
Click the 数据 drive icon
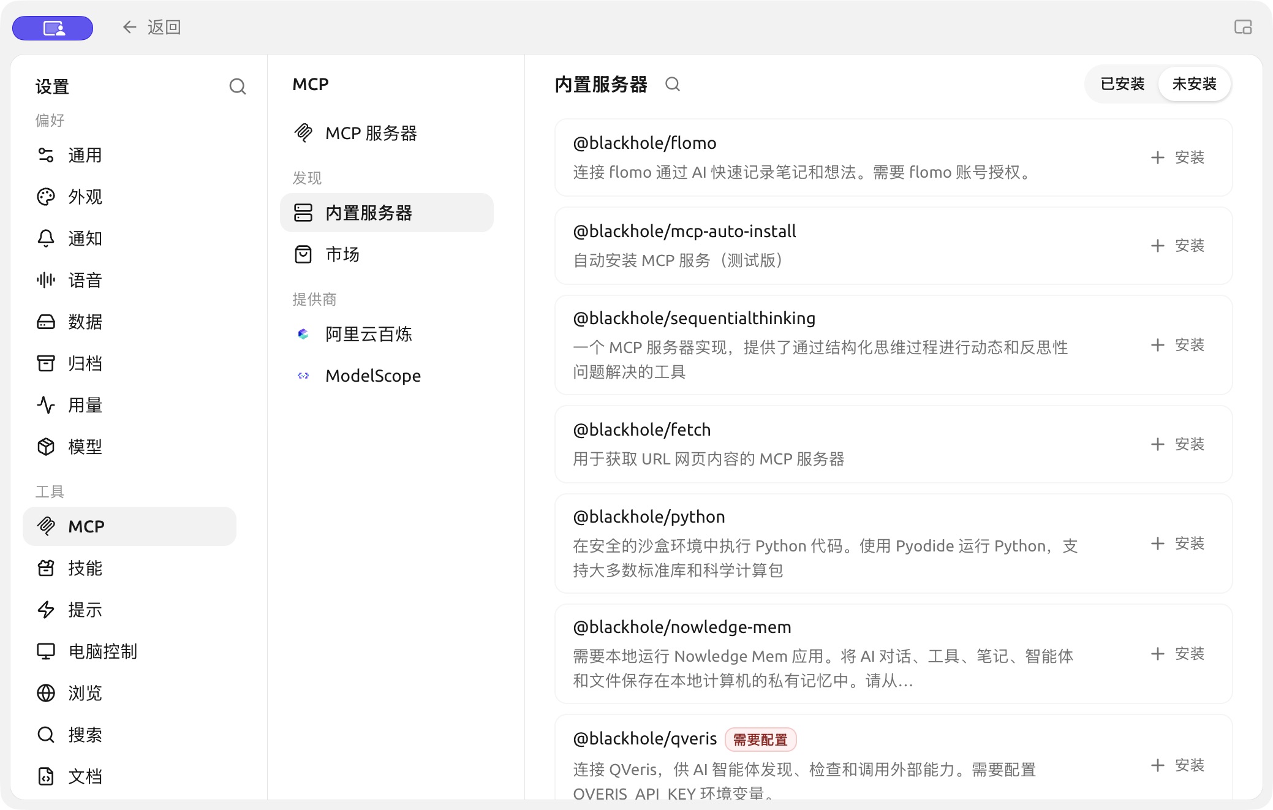pyautogui.click(x=46, y=322)
